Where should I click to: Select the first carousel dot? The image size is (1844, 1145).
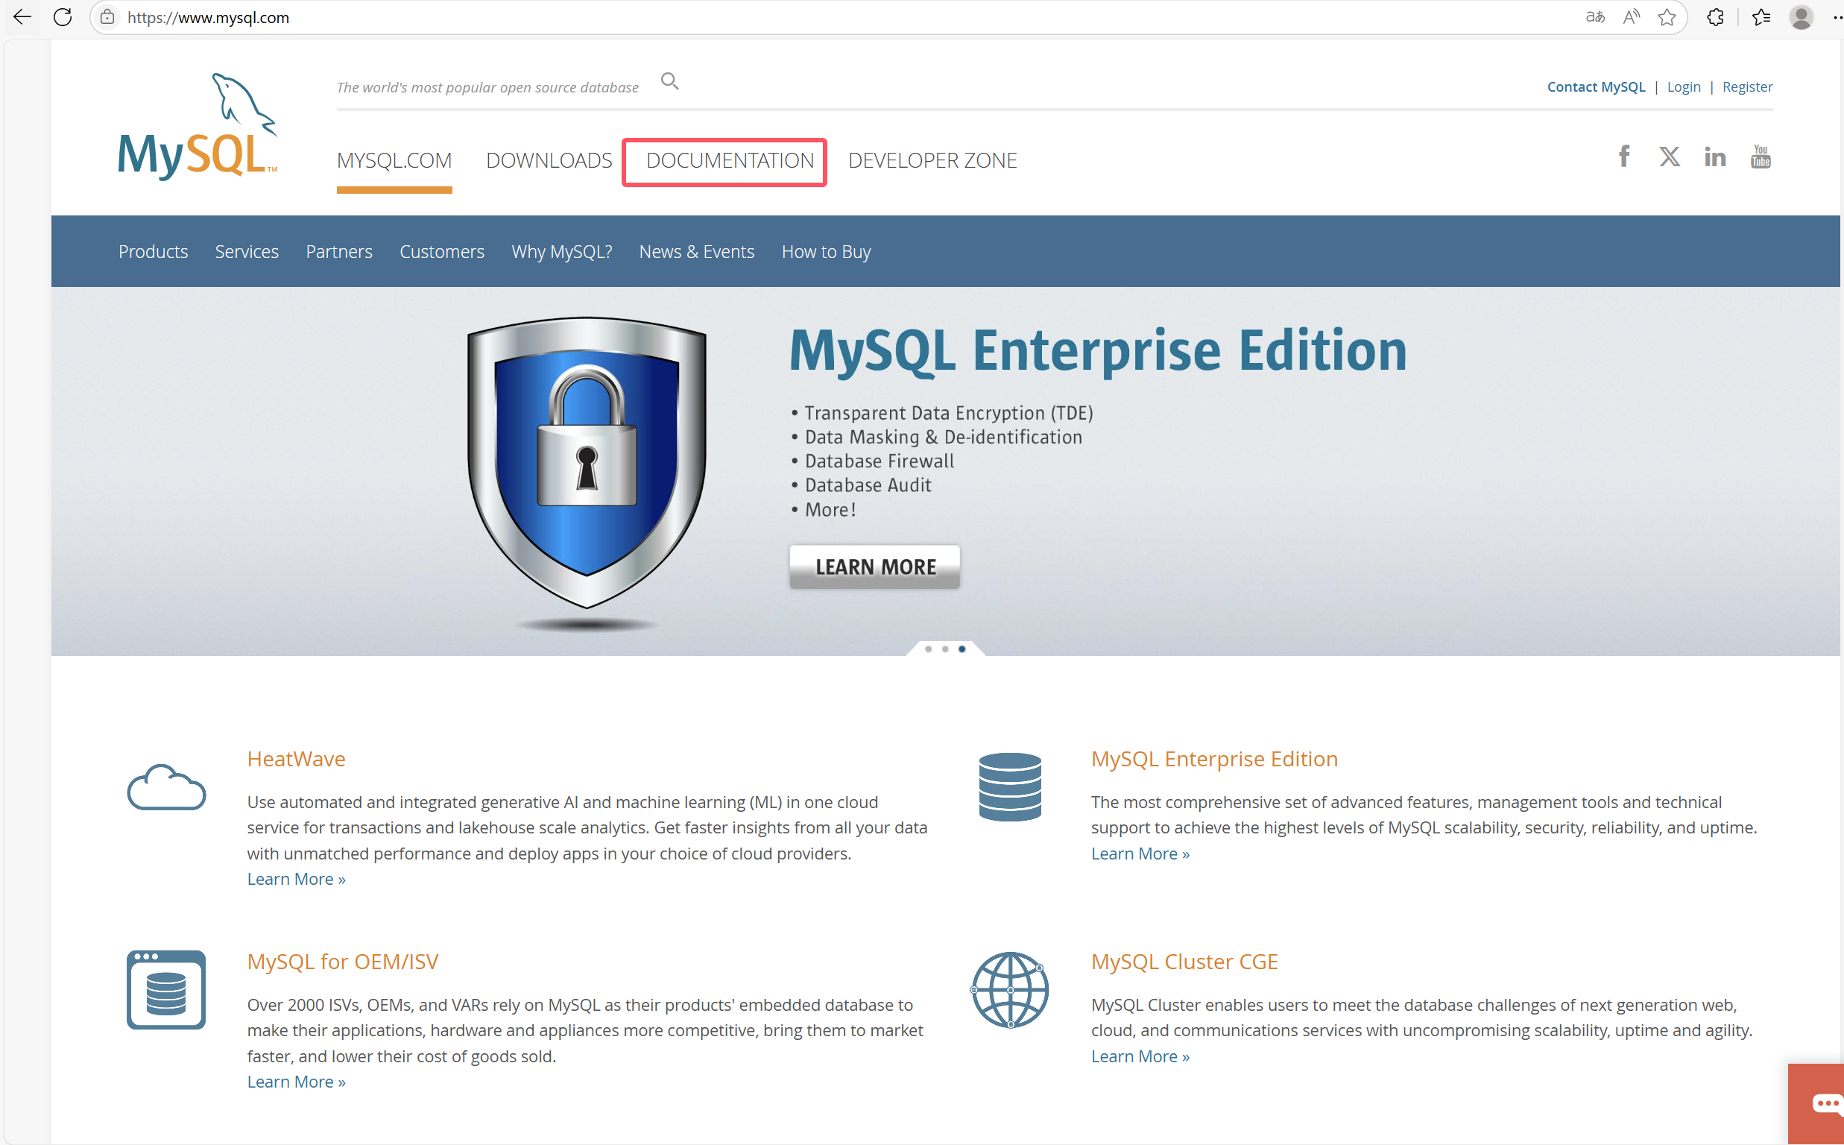[928, 649]
